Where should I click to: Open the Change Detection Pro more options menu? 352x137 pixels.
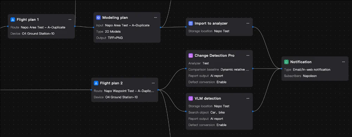click(248, 56)
